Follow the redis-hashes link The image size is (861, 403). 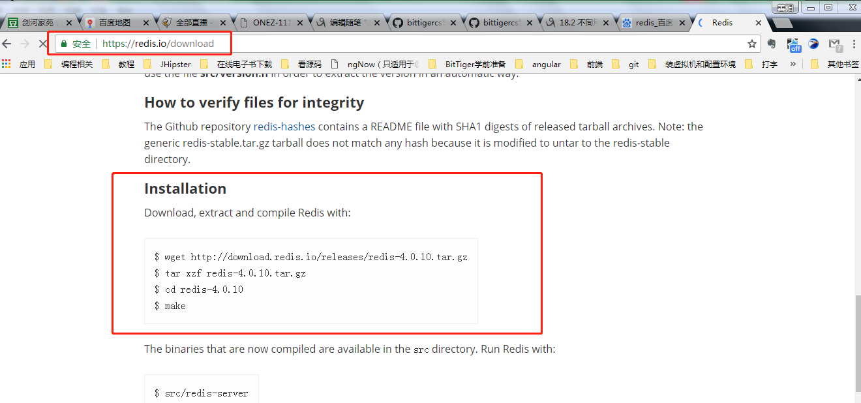tap(284, 127)
